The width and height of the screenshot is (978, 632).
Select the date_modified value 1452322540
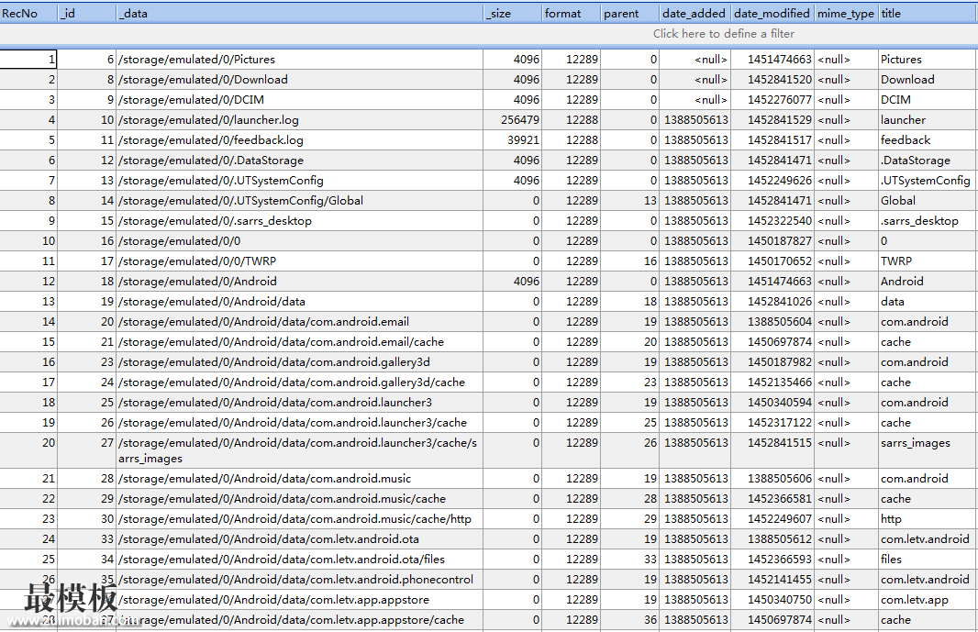pos(772,221)
